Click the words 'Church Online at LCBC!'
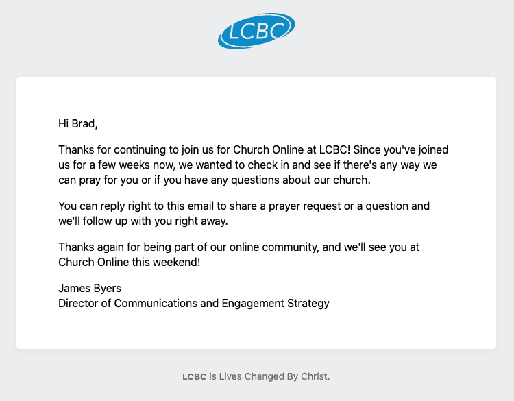 291,149
